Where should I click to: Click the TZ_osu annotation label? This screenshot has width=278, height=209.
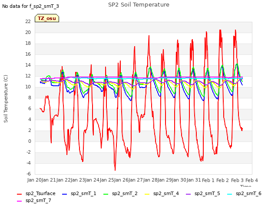pos(47,18)
